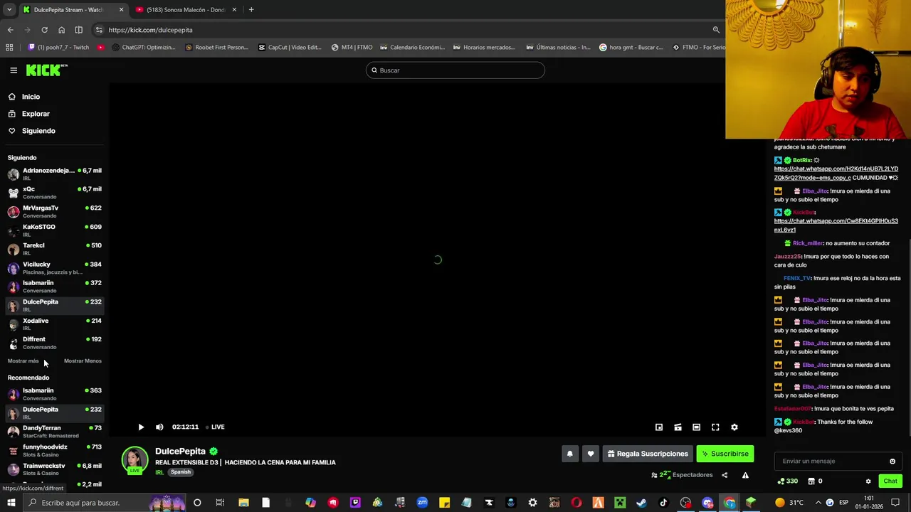Viewport: 911px width, 512px height.
Task: Reload the page
Action: coord(44,30)
